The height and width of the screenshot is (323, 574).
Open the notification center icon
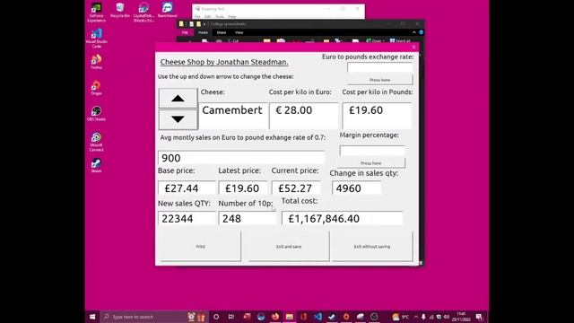pyautogui.click(x=479, y=317)
